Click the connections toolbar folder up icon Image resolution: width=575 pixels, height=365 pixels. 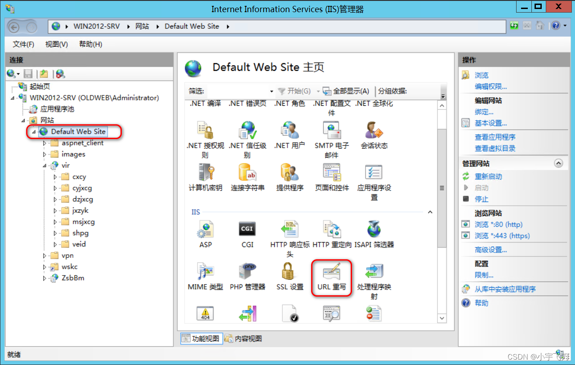click(x=44, y=74)
